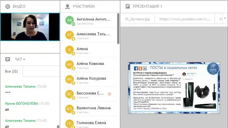Click the Презентация 1 image icon
This screenshot has height=128, width=228.
click(x=128, y=6)
